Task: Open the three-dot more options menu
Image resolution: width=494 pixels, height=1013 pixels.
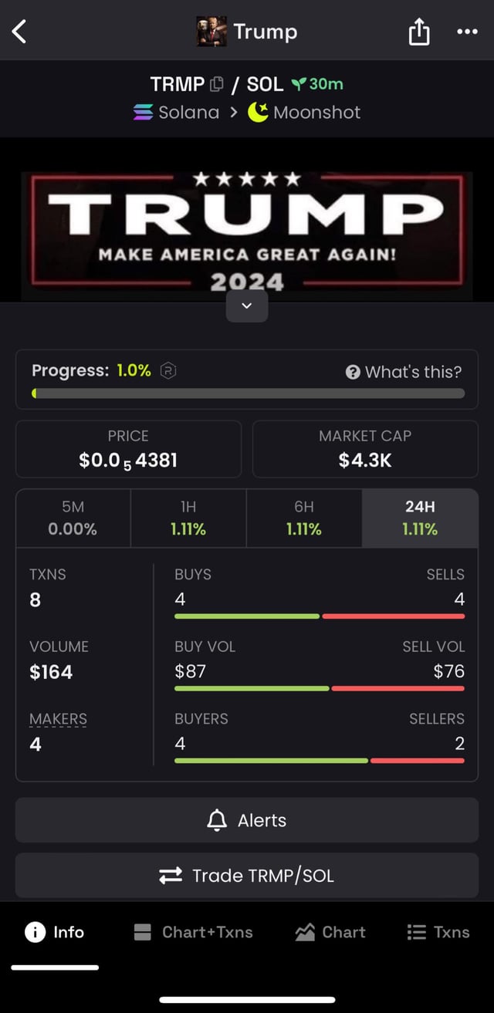Action: pos(467,32)
